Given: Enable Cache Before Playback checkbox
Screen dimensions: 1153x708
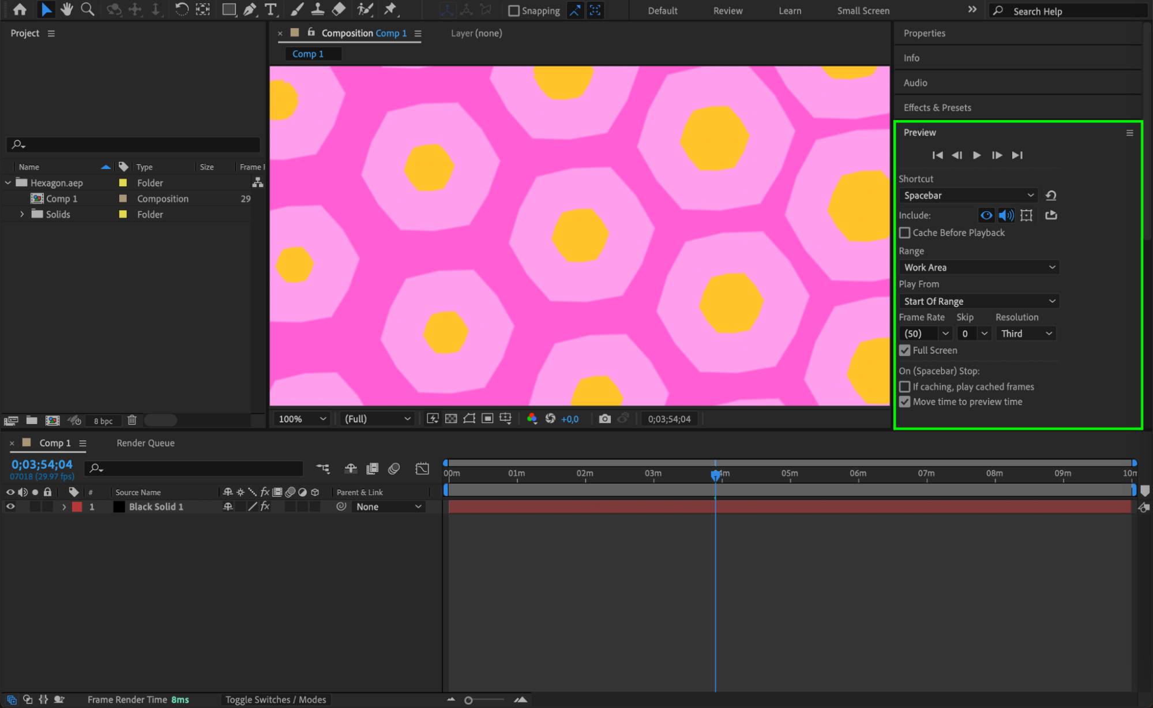Looking at the screenshot, I should [x=905, y=233].
